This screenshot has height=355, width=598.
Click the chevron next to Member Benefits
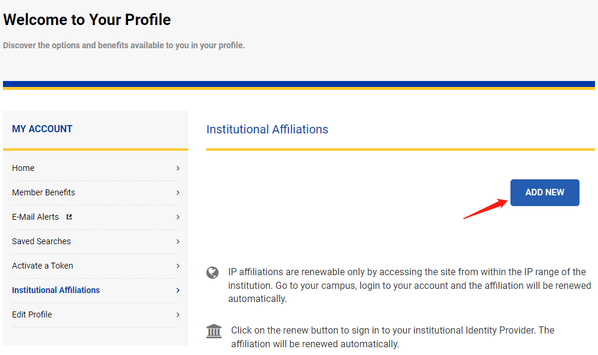click(x=177, y=193)
